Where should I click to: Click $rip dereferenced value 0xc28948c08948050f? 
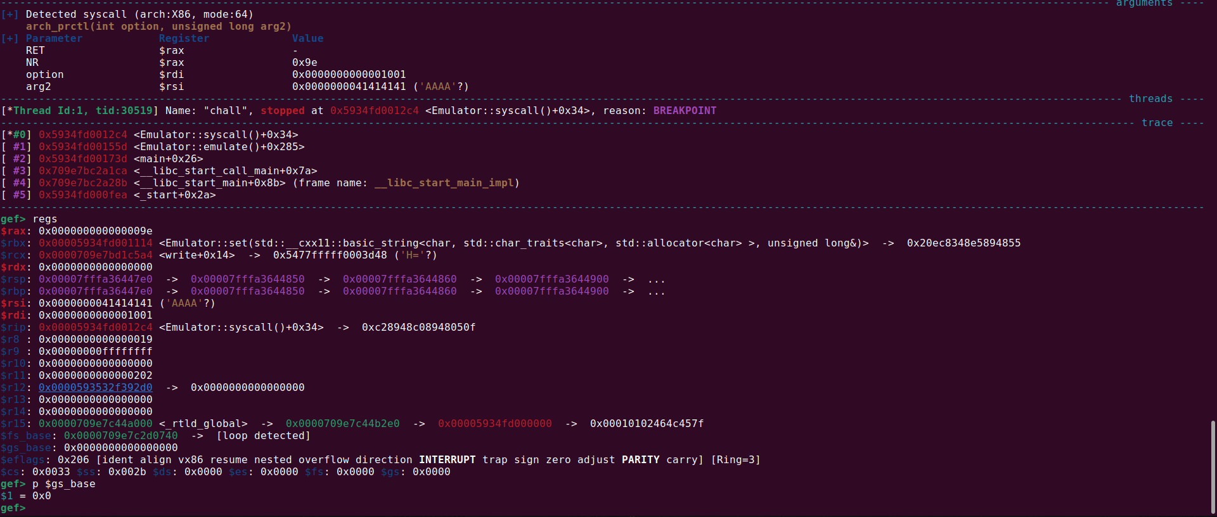click(x=418, y=327)
